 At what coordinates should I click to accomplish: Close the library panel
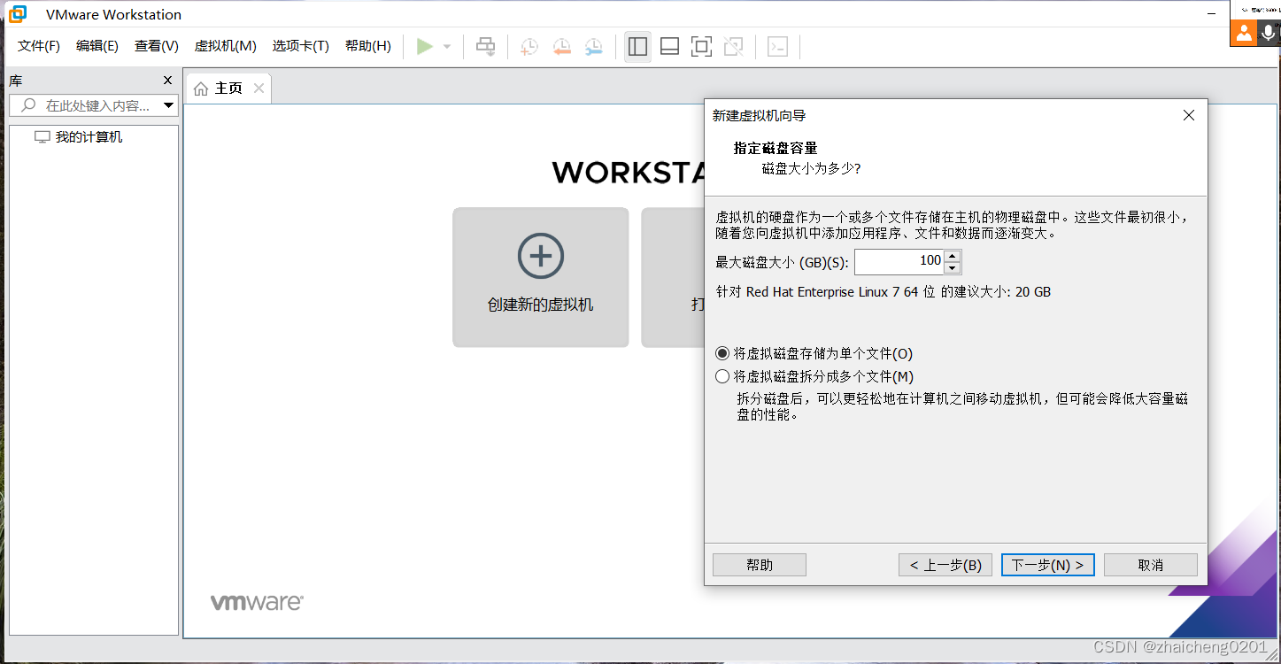pos(168,81)
